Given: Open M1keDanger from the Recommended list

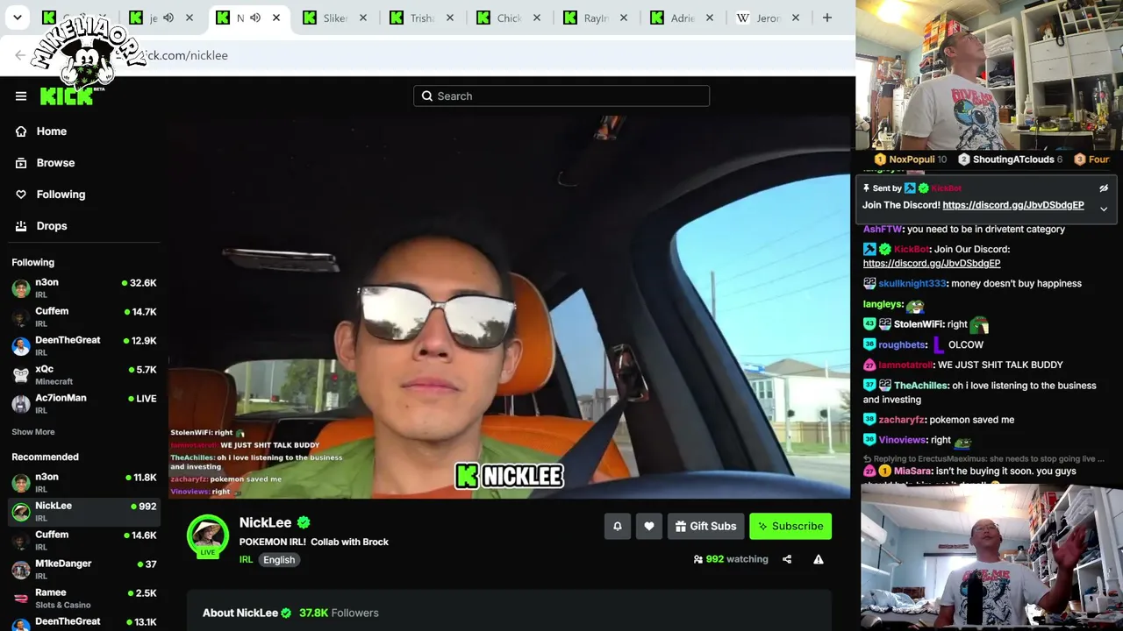Looking at the screenshot, I should pos(83,570).
